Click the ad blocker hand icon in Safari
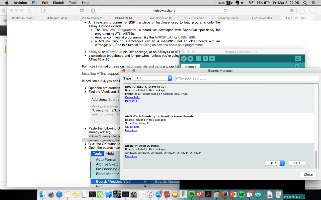Viewport: 321px width, 200px height. [x=93, y=10]
